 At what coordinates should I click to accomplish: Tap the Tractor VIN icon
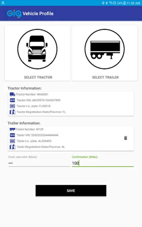tap(12, 100)
